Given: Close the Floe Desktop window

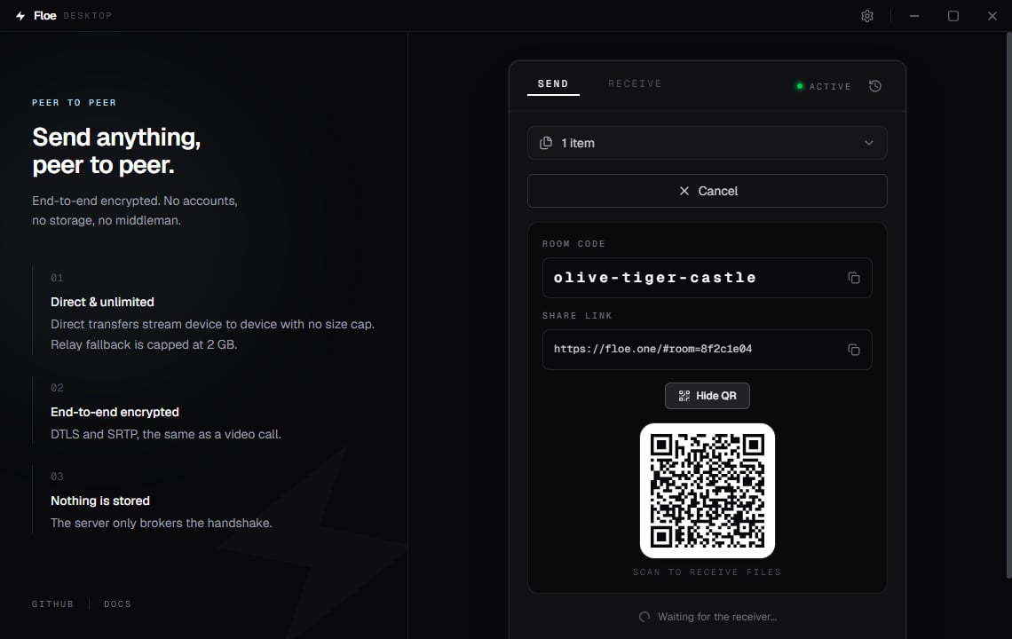Looking at the screenshot, I should (992, 16).
